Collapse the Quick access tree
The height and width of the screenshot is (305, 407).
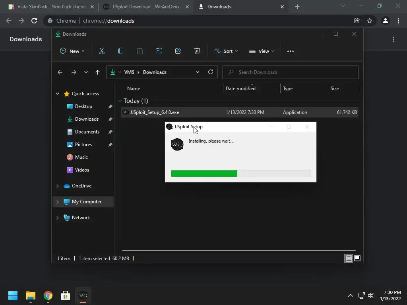[57, 94]
